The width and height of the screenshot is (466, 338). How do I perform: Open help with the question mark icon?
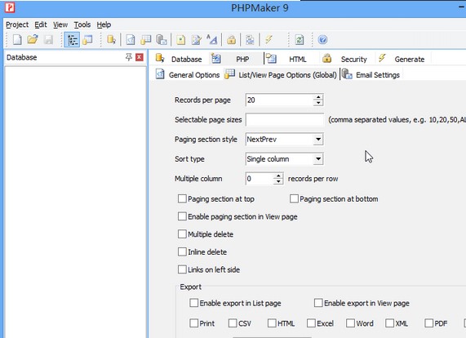point(322,39)
